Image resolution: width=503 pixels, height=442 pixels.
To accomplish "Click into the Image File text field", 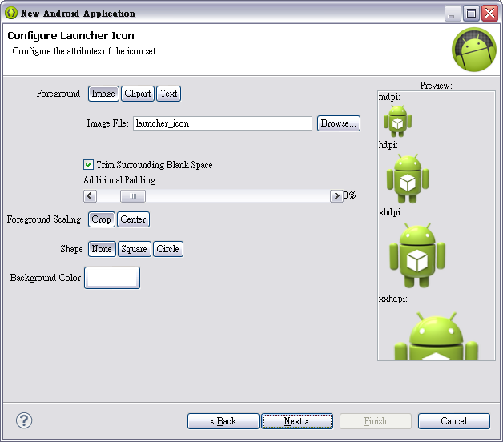I will 223,123.
